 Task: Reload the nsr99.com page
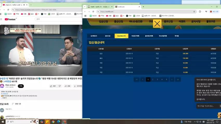93,12
